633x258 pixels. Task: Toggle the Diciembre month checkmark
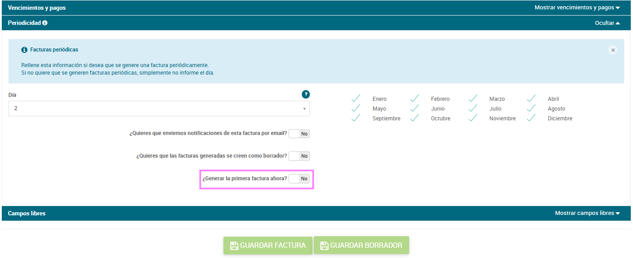532,118
